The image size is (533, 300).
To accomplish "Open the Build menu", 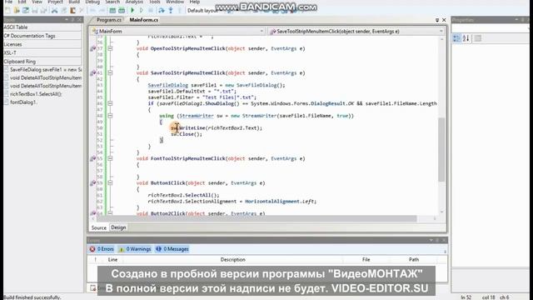I will pos(74,2).
